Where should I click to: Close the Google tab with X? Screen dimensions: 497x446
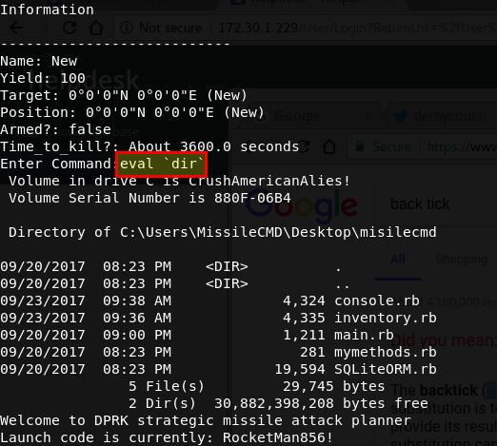[368, 116]
